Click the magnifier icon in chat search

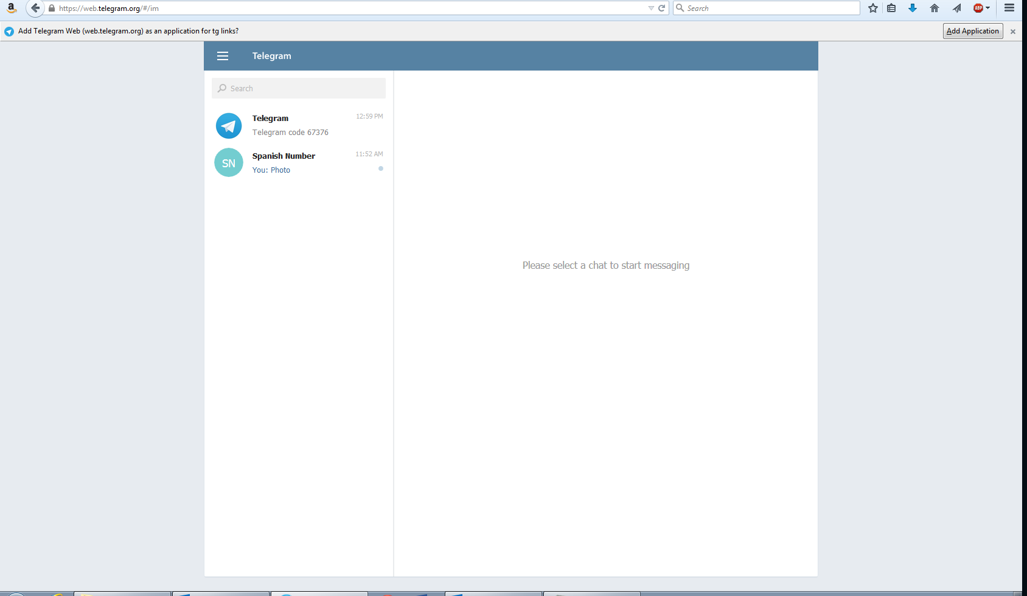coord(222,88)
